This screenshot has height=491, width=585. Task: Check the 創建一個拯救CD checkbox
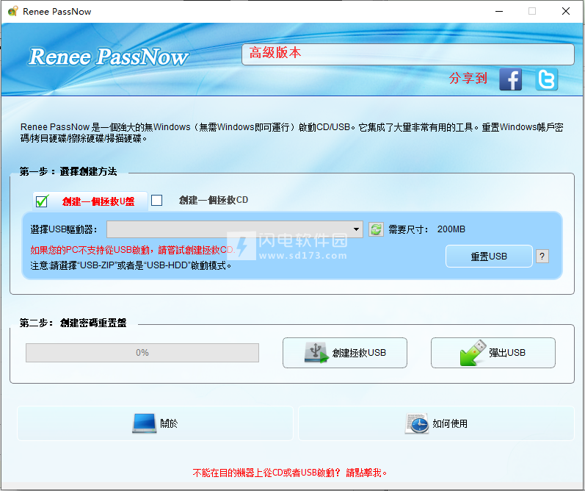point(156,200)
